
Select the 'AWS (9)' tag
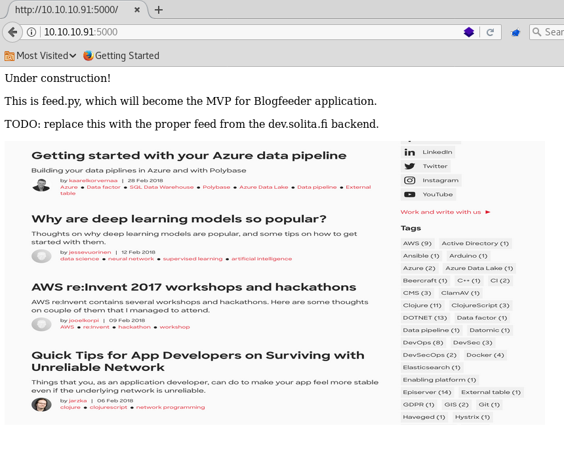417,243
